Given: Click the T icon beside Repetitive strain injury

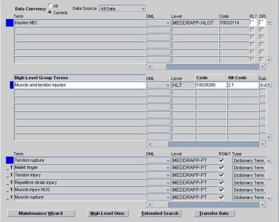Looking at the screenshot, I should [x=12, y=182].
